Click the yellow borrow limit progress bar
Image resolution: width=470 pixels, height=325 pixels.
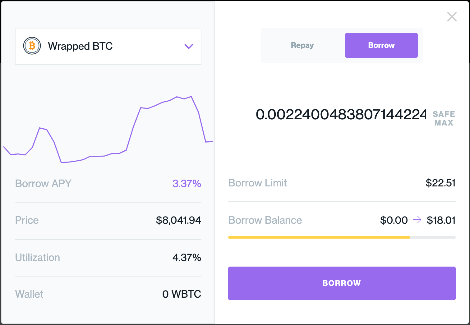coord(319,237)
